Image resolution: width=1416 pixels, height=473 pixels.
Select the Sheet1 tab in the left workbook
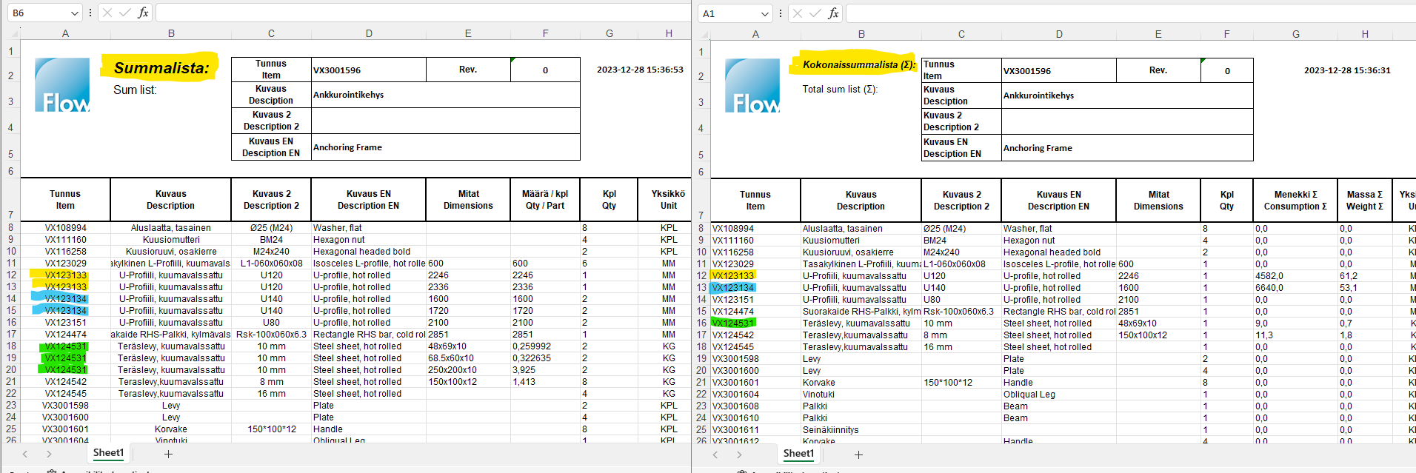pos(108,453)
